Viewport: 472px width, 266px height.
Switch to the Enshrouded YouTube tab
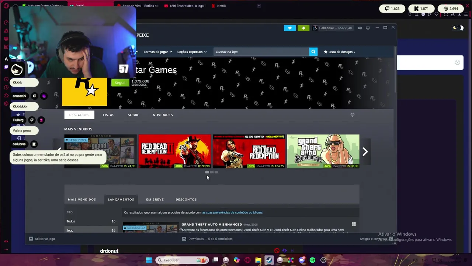click(184, 6)
